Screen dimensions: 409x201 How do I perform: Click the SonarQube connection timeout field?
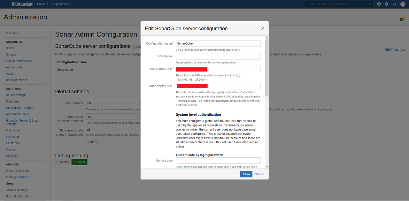coord(113,117)
